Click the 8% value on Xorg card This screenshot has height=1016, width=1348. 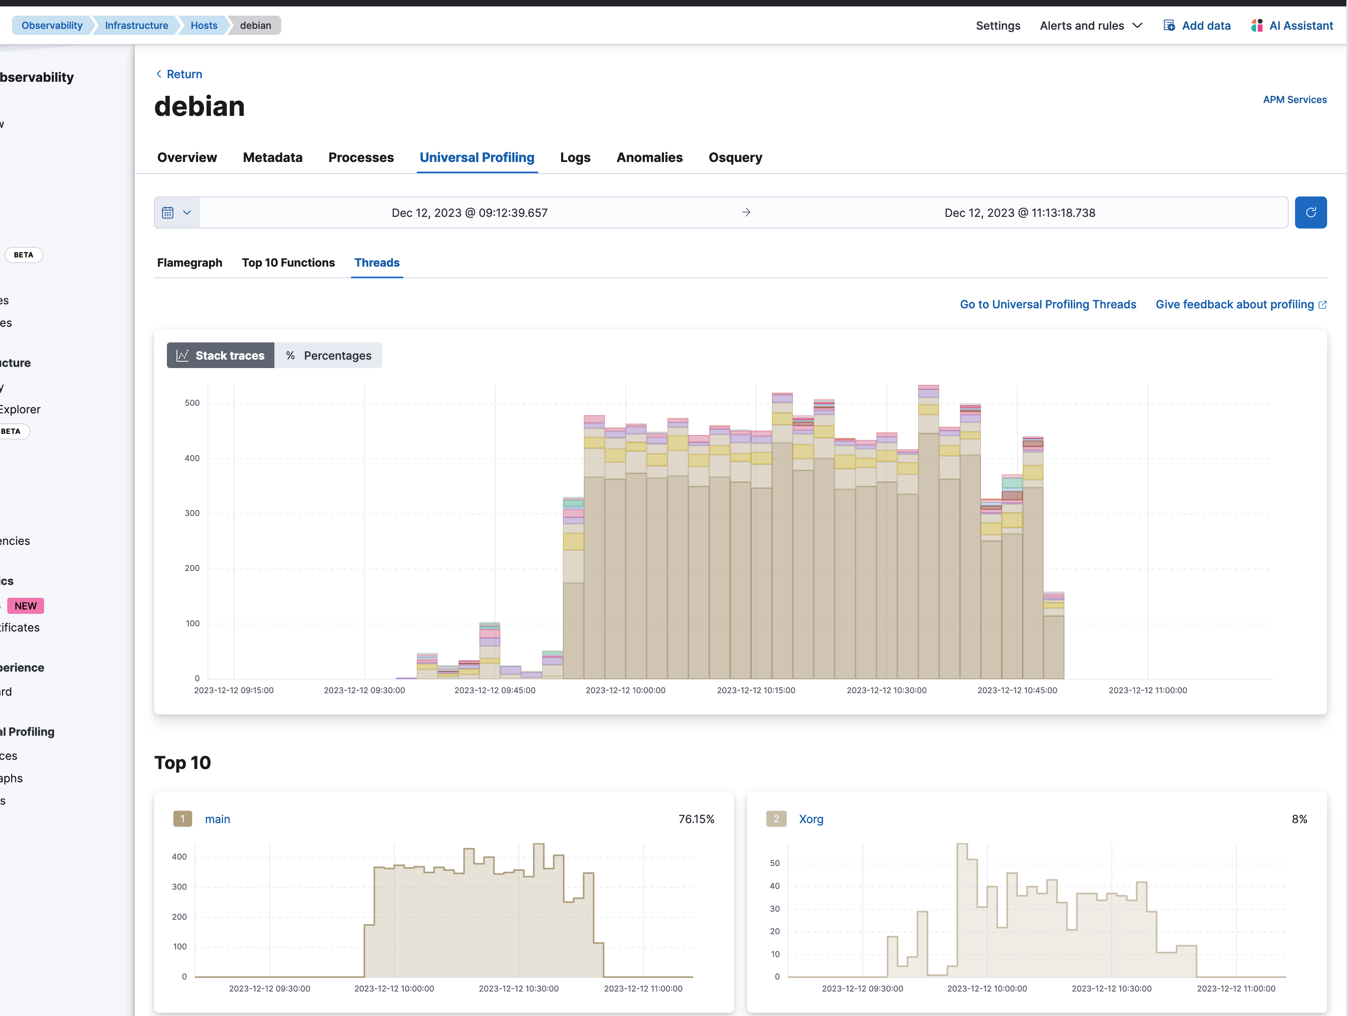pyautogui.click(x=1299, y=819)
